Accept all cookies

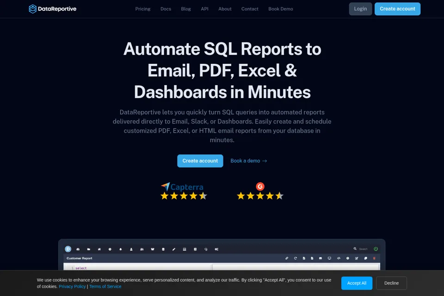tap(357, 283)
